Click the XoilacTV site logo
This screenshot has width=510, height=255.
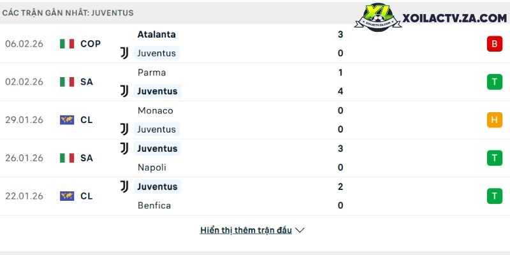pos(435,19)
